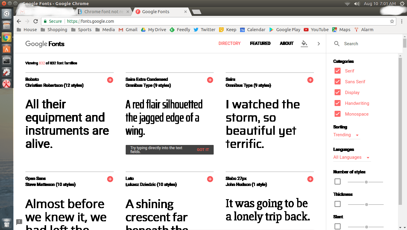
Task: Open the Feedly bookmark
Action: (180, 30)
